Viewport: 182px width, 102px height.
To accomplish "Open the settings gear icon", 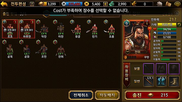I will click(x=160, y=4).
